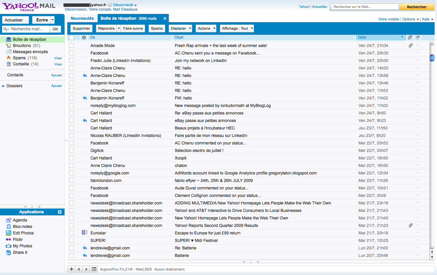437x275 pixels.
Task: Click the Supprimer button
Action: coord(82,28)
